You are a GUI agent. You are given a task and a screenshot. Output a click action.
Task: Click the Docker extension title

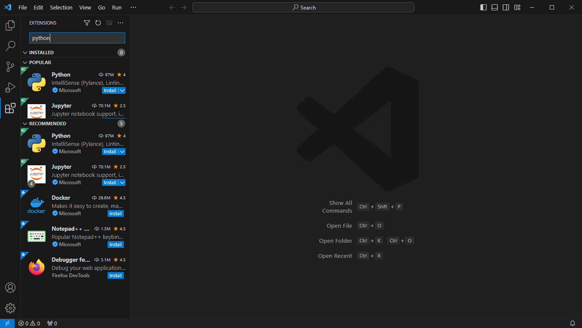click(61, 198)
